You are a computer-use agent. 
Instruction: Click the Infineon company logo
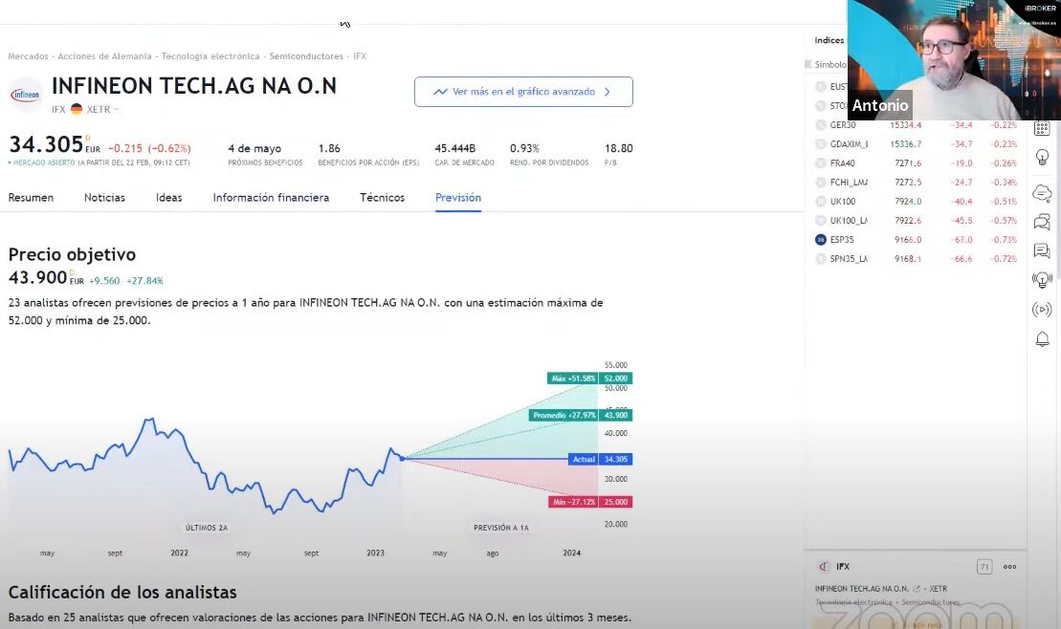(25, 95)
